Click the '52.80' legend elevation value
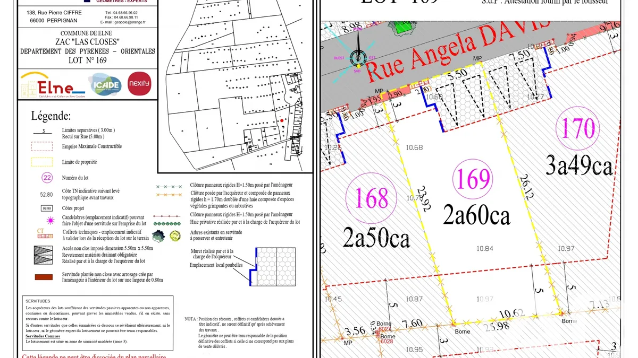 click(x=47, y=194)
